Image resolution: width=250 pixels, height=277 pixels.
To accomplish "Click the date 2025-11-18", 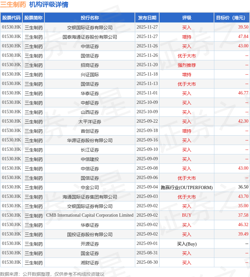I will coord(147,74).
